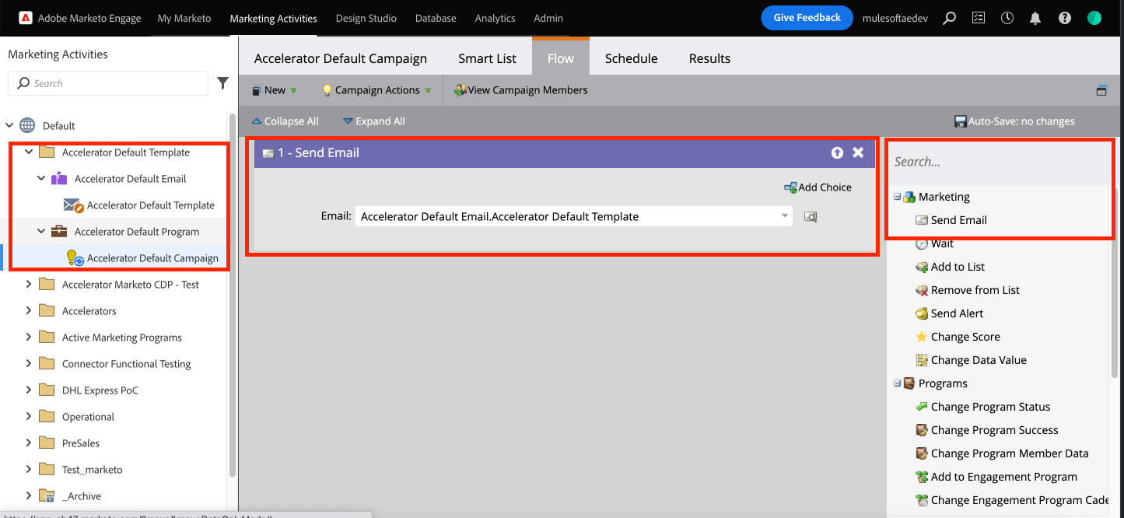Click the Give Feedback button

coord(807,18)
